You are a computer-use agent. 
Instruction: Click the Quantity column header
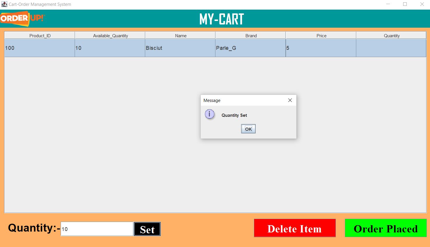pos(392,35)
